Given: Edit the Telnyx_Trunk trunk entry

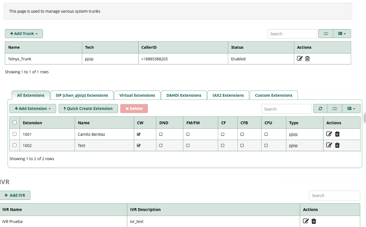Looking at the screenshot, I should tap(299, 59).
